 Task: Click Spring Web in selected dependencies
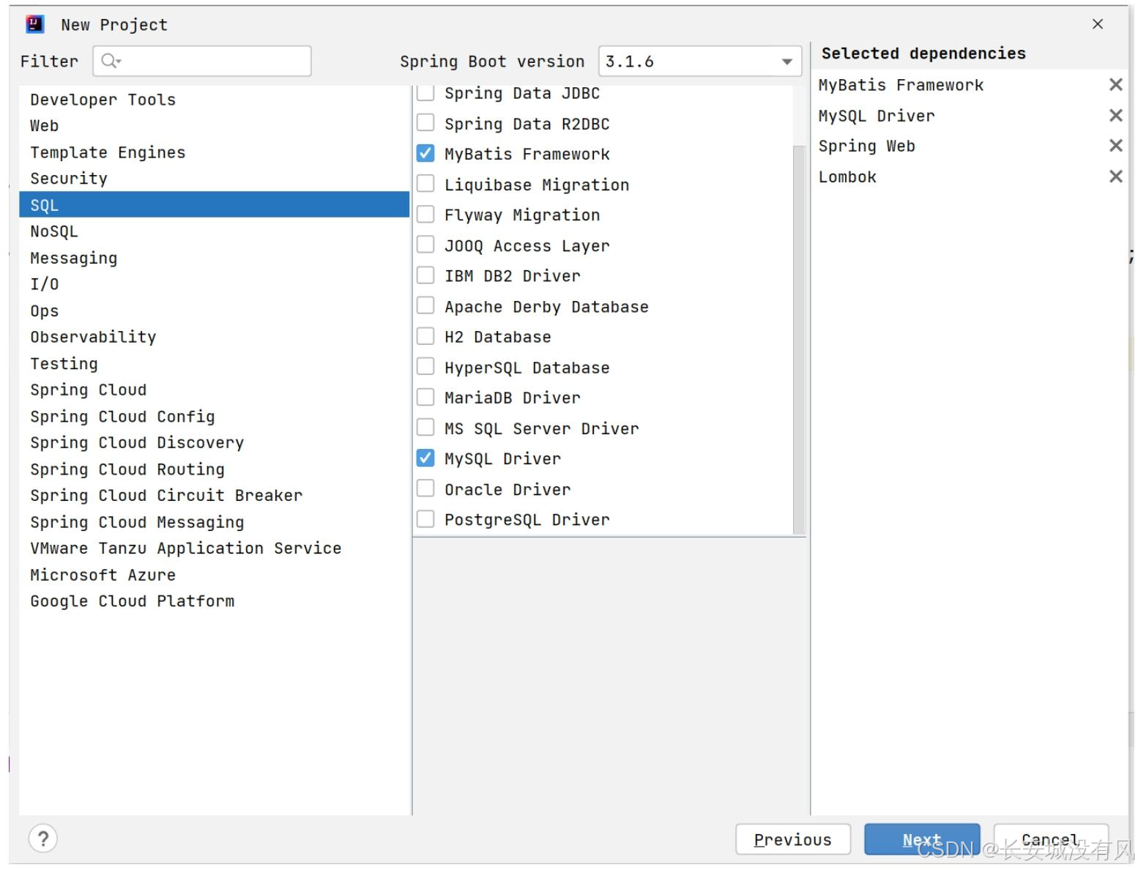[x=867, y=146]
